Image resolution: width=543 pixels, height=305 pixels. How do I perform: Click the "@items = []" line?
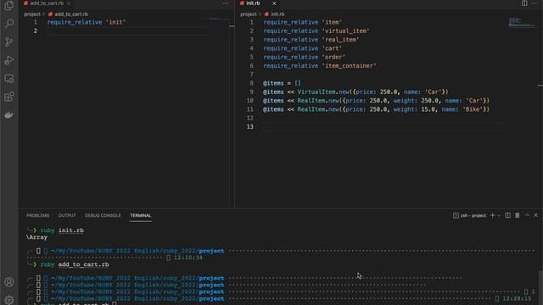[282, 83]
